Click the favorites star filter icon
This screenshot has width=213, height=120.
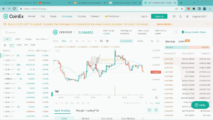click(x=5, y=45)
